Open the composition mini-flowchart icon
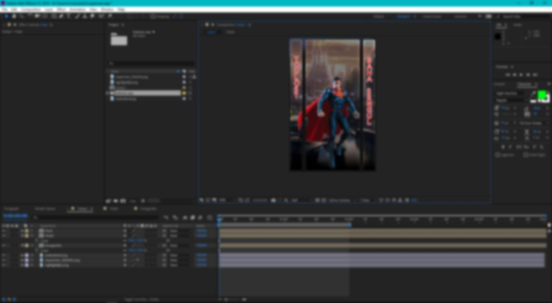The width and height of the screenshot is (552, 303). (x=166, y=218)
